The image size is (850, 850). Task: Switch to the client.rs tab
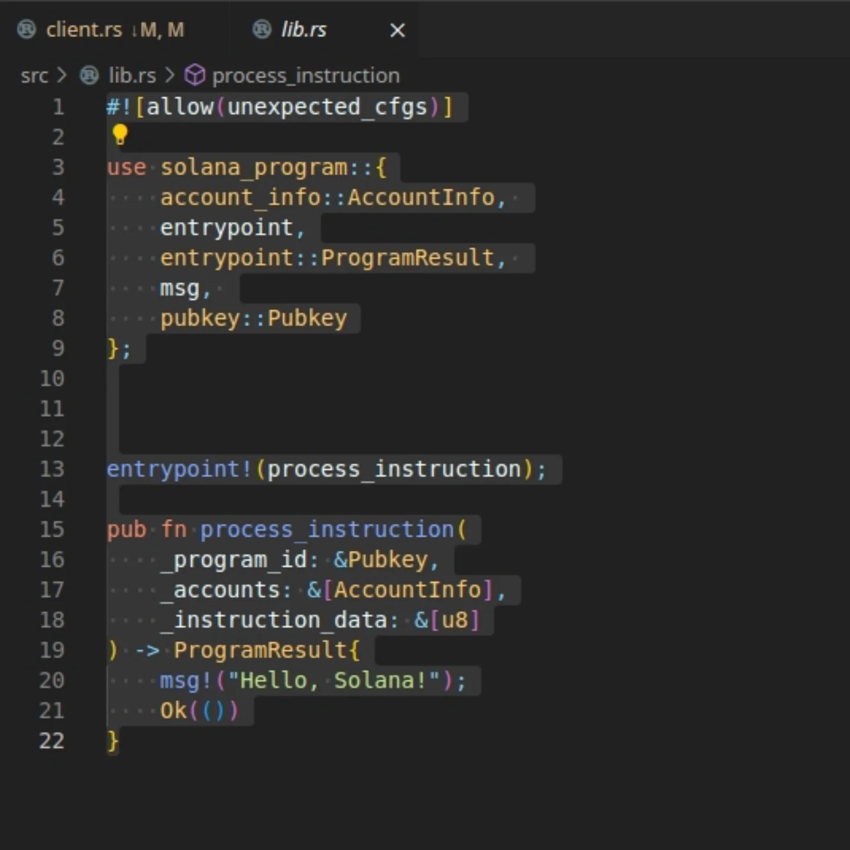click(x=84, y=30)
